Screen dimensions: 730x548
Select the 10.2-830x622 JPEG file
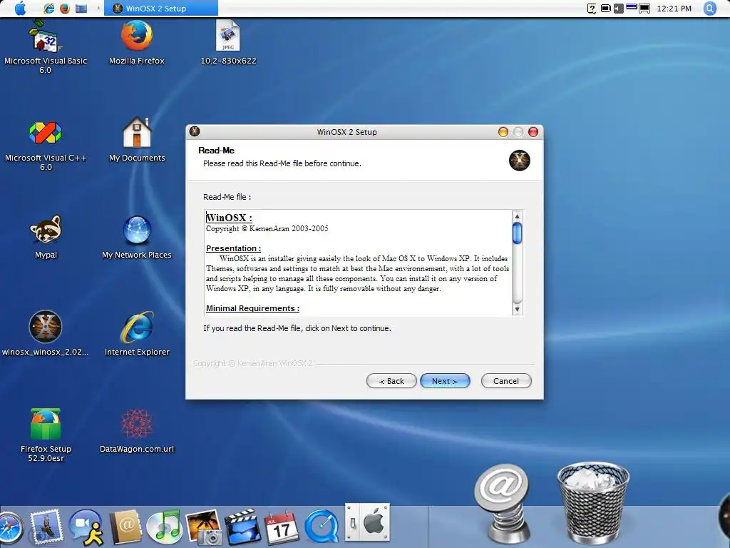[x=228, y=43]
